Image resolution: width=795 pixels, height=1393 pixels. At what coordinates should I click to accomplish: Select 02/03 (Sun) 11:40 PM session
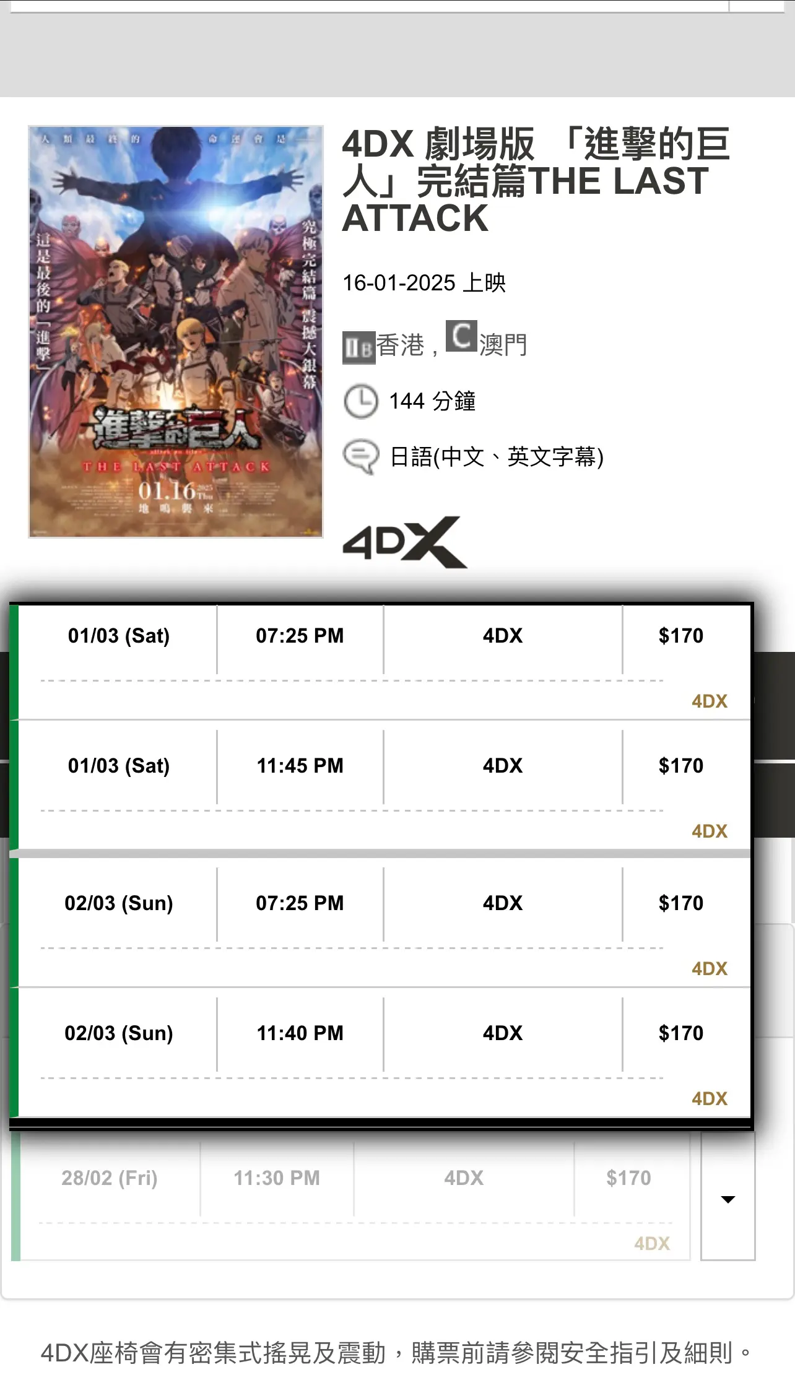pos(384,1052)
